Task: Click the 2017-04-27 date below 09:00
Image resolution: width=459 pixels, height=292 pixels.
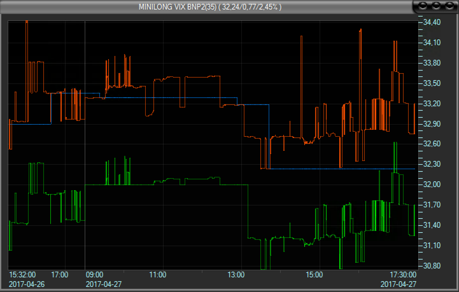Action: 104,284
